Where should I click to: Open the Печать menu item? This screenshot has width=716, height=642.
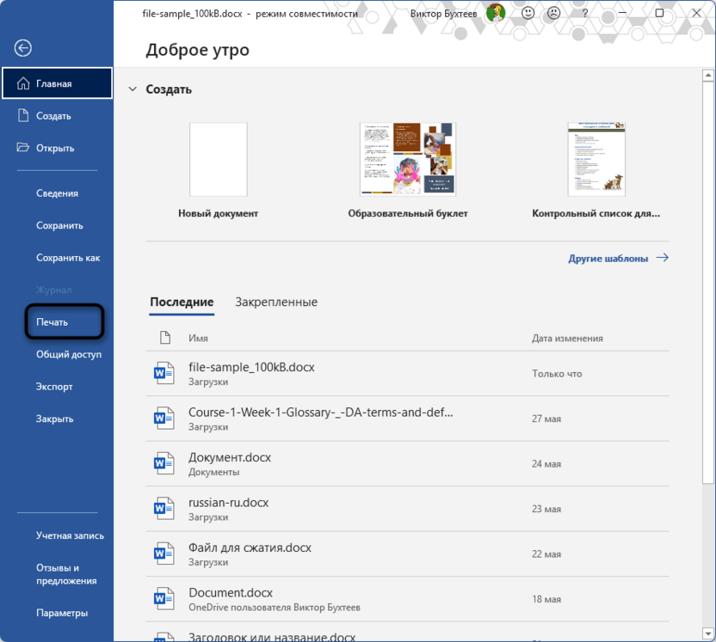click(52, 322)
